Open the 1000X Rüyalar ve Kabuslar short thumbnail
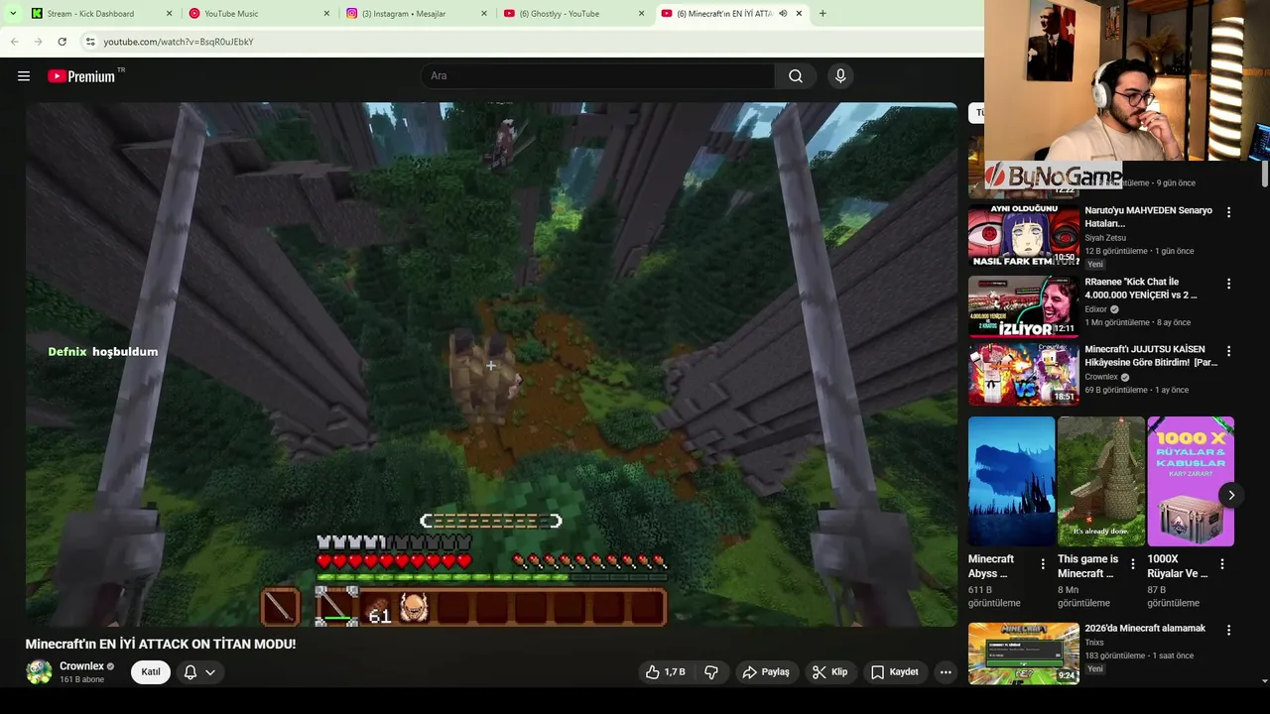The width and height of the screenshot is (1270, 714). (1191, 482)
